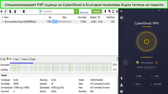Click the Connected status text
This screenshot has width=168, height=94.
(147, 27)
